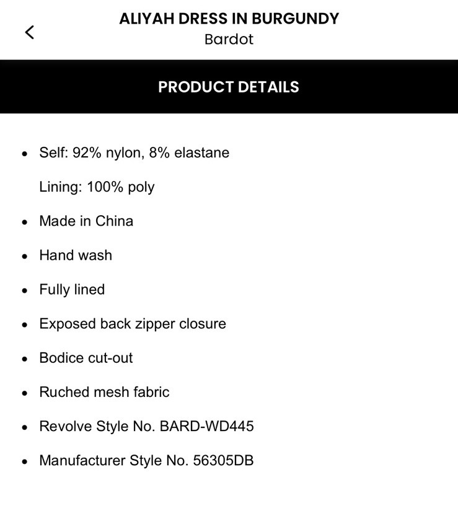
Task: Click the PRODUCT DETAILS header bar
Action: pos(229,87)
